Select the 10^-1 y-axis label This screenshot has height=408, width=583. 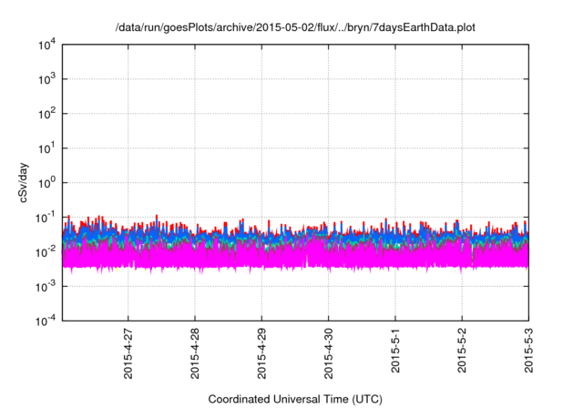(46, 218)
